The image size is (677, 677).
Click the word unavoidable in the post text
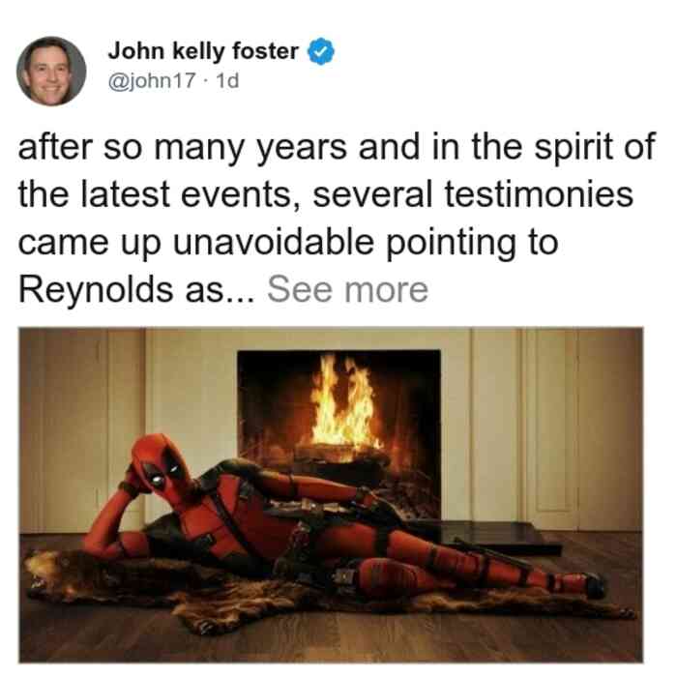274,242
